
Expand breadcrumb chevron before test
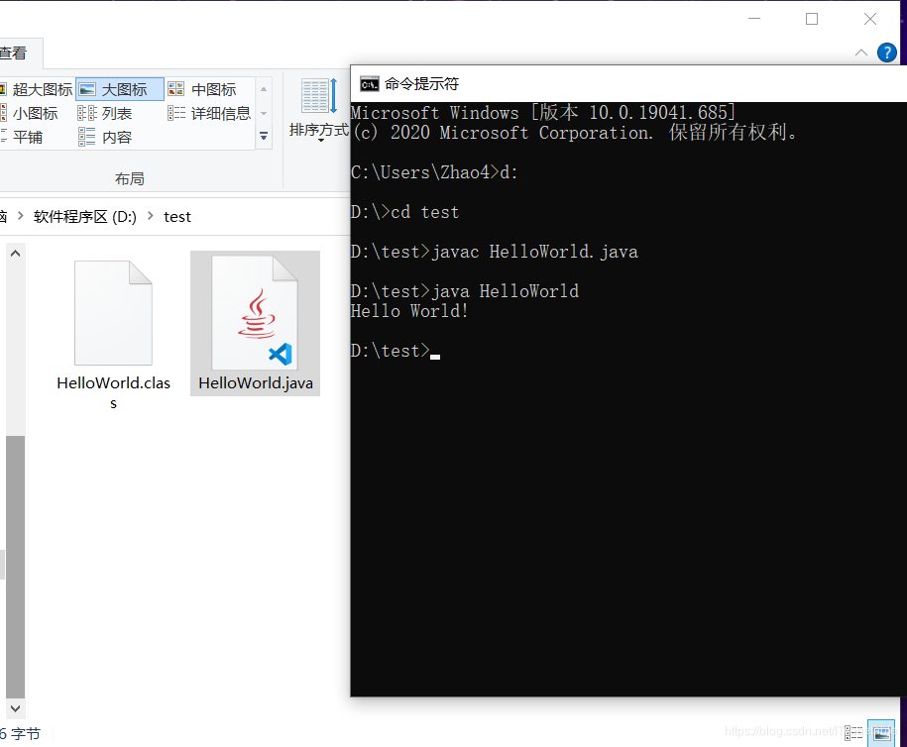tap(151, 216)
